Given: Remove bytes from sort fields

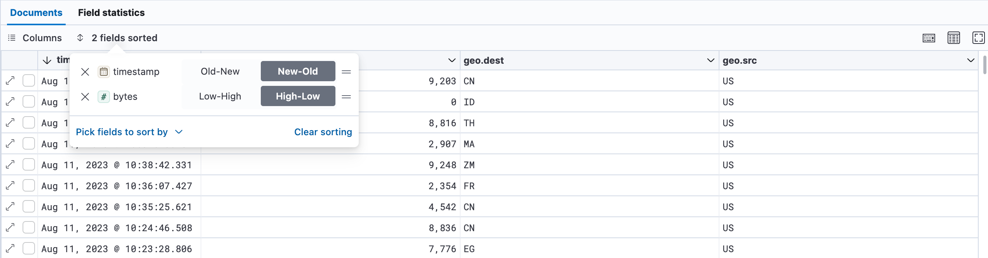Looking at the screenshot, I should point(85,96).
